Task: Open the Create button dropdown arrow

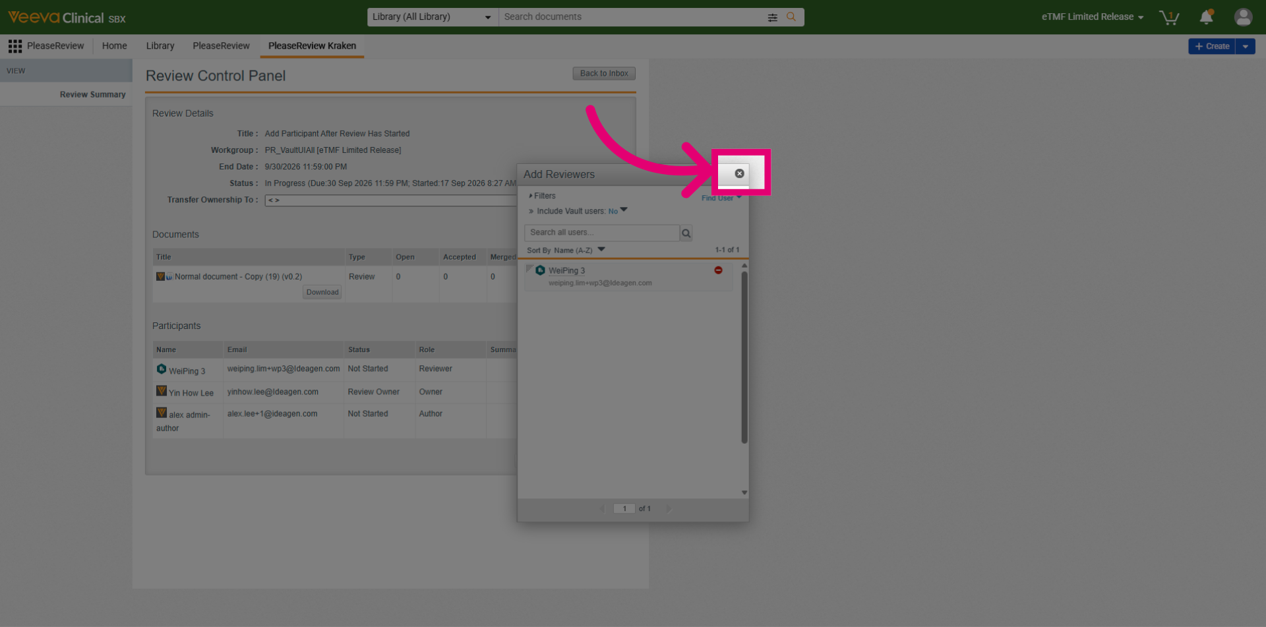Action: (x=1246, y=46)
